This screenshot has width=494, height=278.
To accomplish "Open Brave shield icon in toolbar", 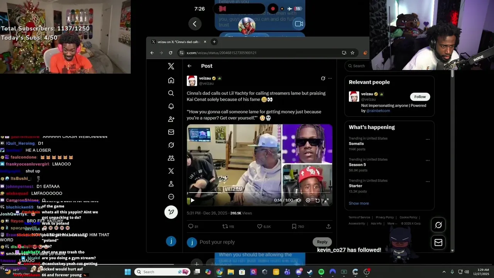I will (x=365, y=53).
